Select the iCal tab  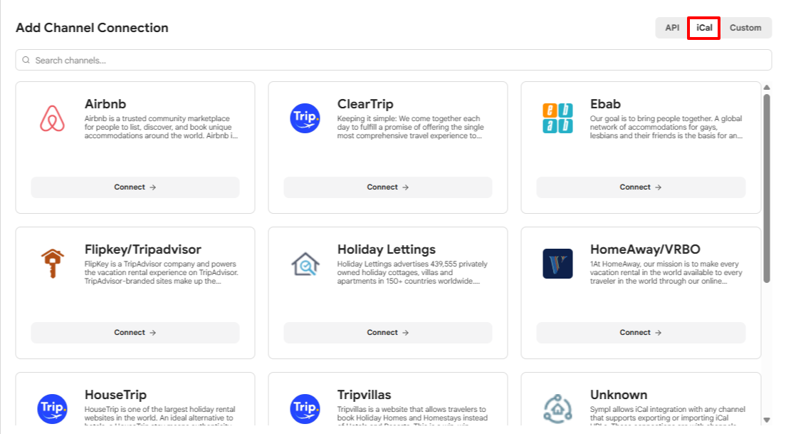pos(704,28)
